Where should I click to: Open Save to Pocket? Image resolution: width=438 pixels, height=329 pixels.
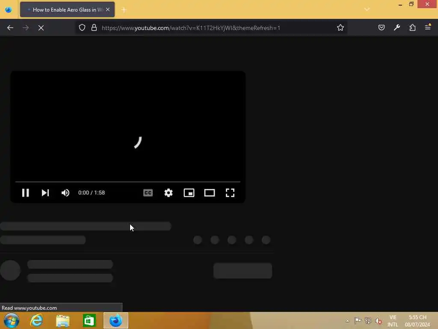pyautogui.click(x=382, y=27)
